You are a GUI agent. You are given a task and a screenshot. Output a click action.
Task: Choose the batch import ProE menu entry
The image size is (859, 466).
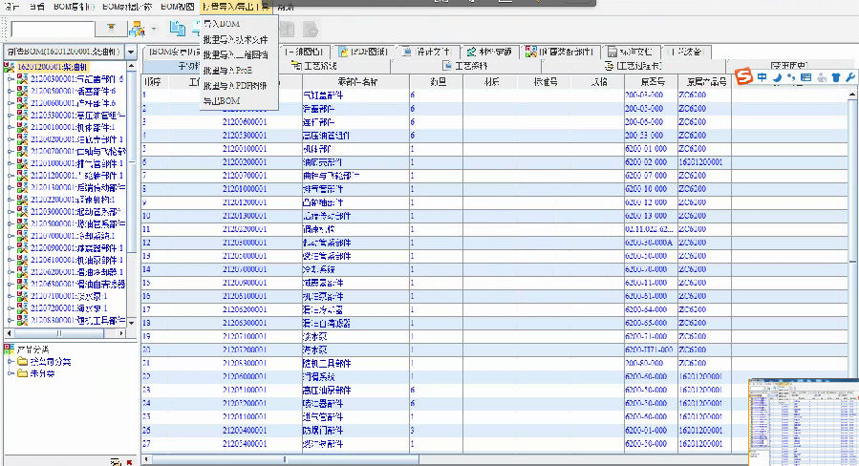(239, 71)
